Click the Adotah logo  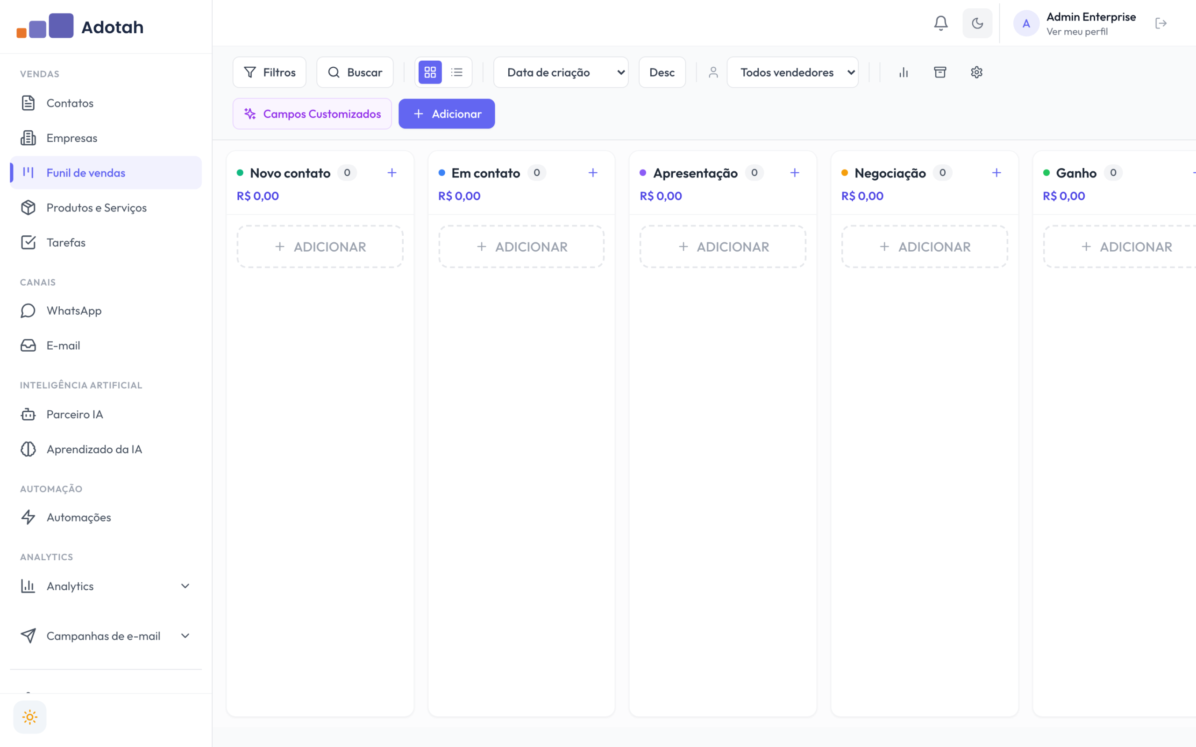[x=79, y=26]
